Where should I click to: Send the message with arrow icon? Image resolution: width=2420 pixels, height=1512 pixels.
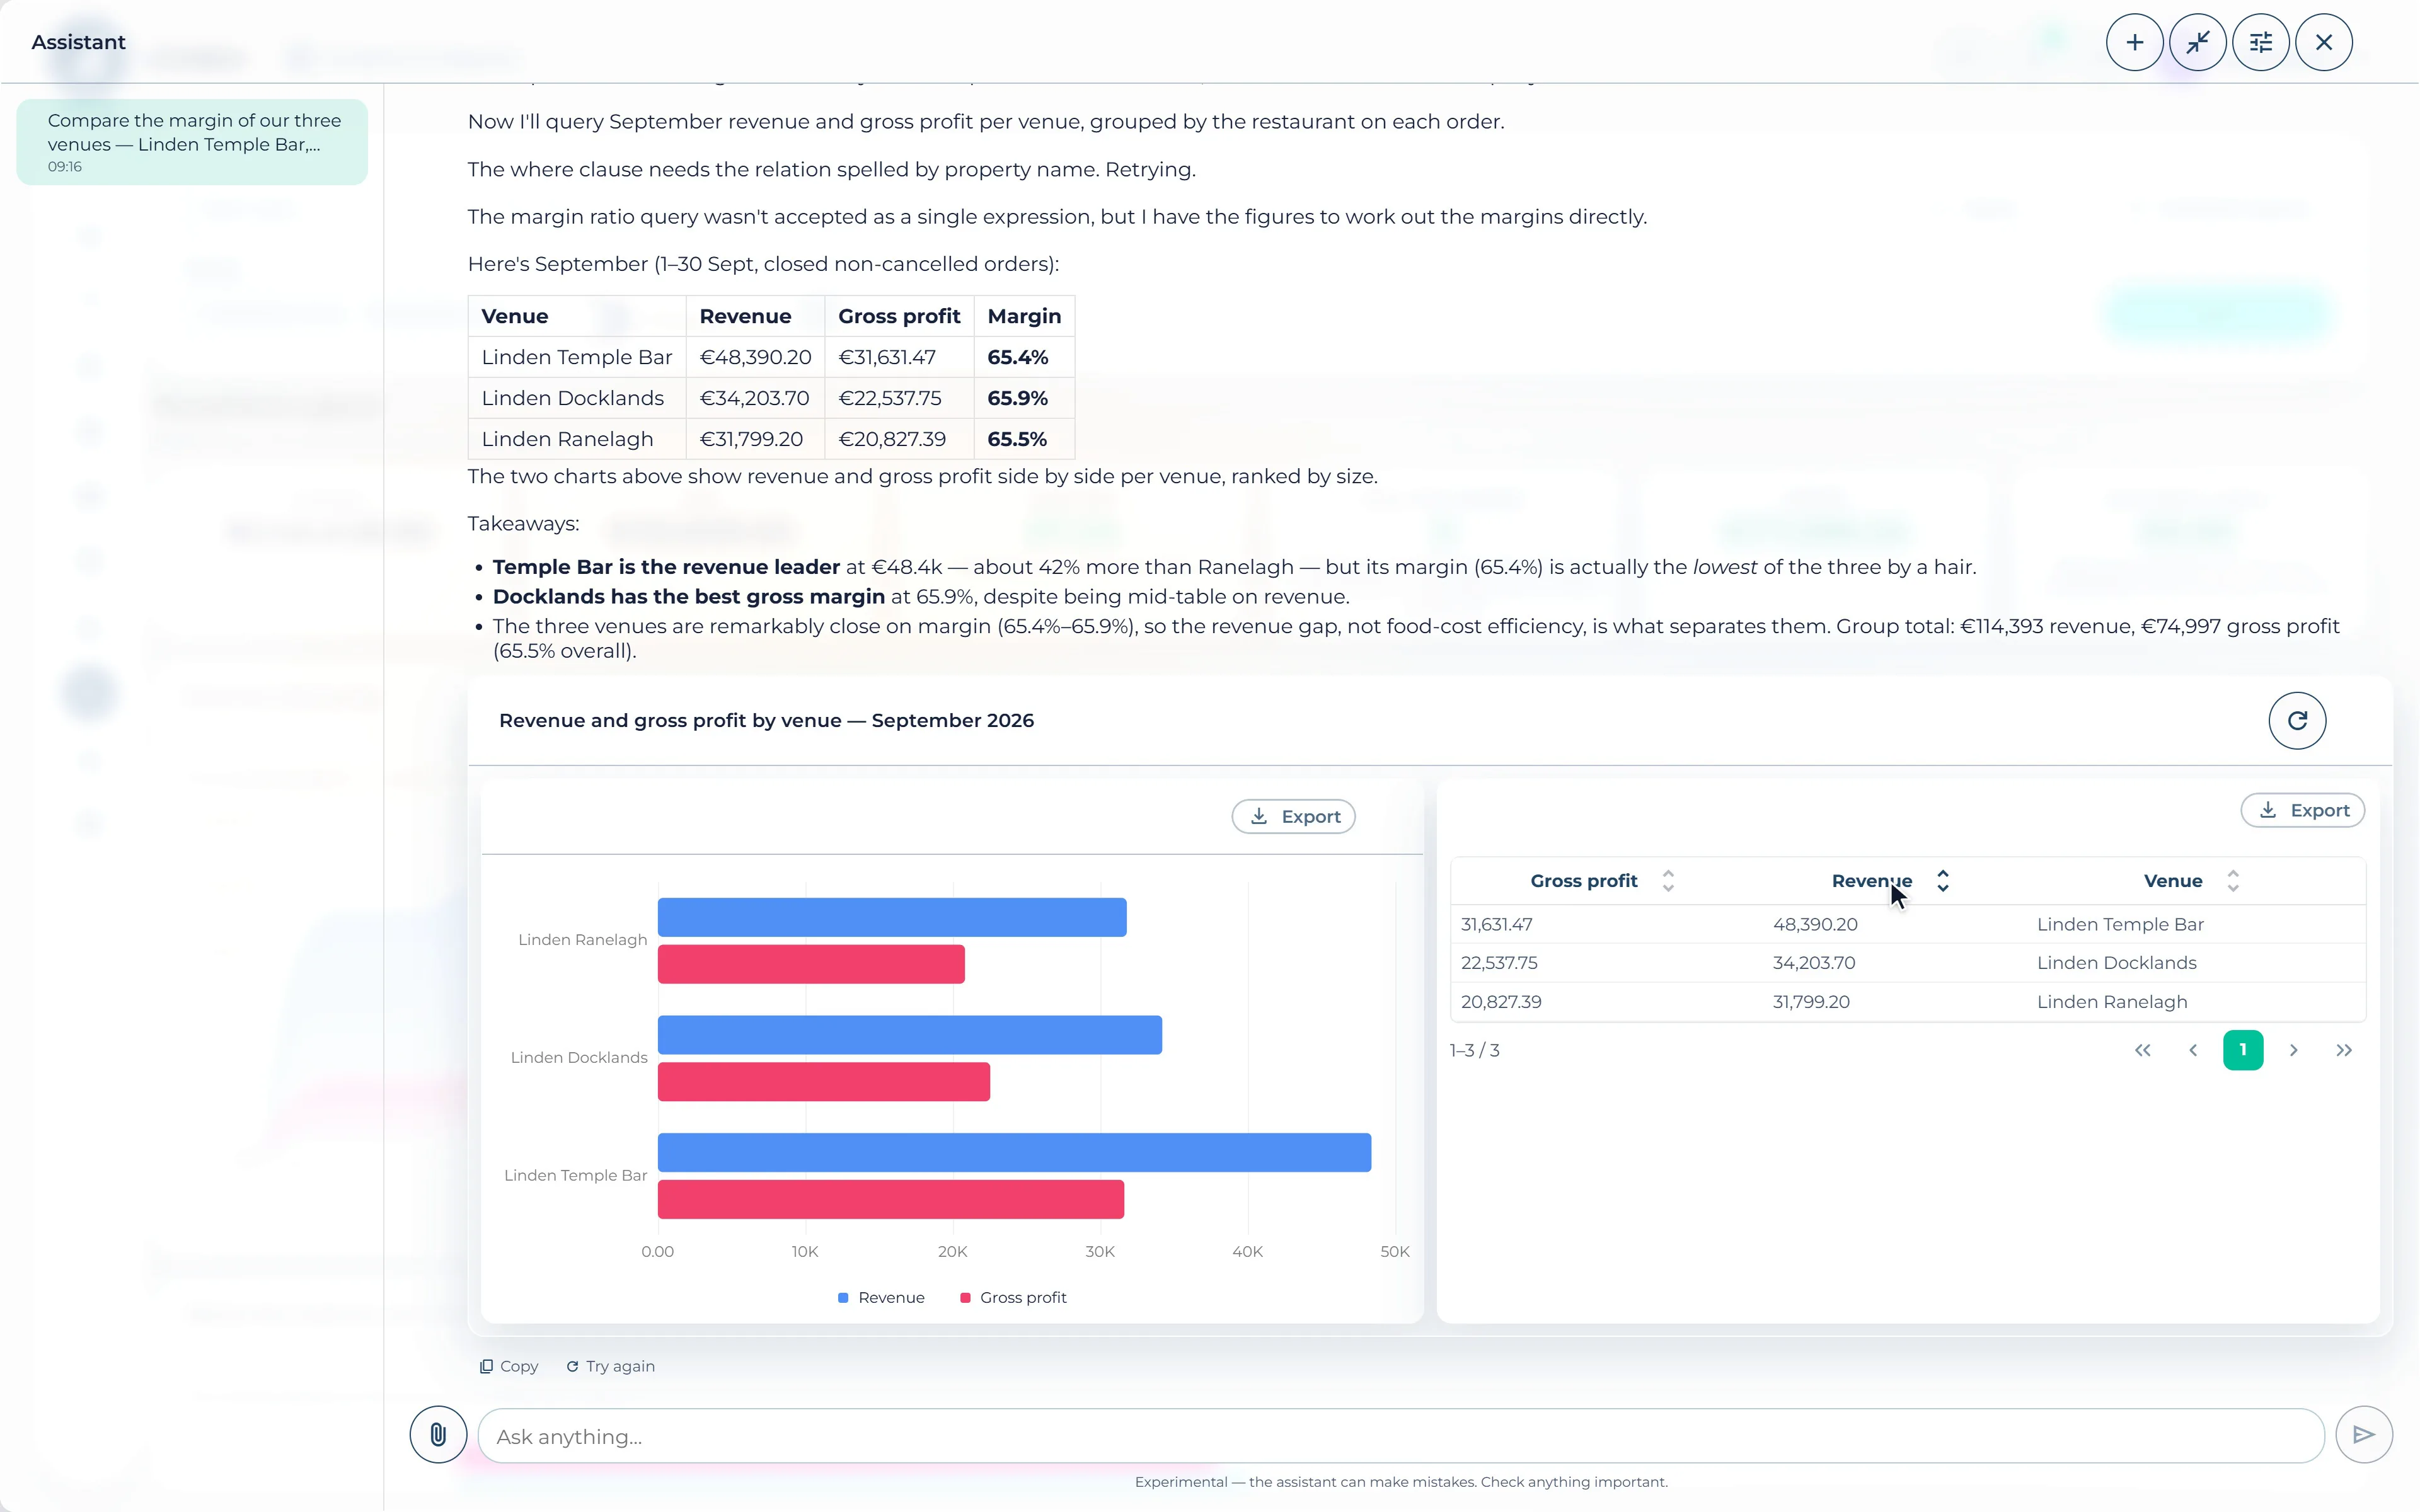[x=2364, y=1435]
